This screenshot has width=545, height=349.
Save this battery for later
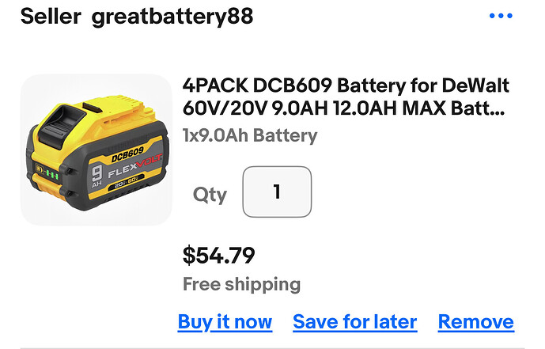point(355,322)
